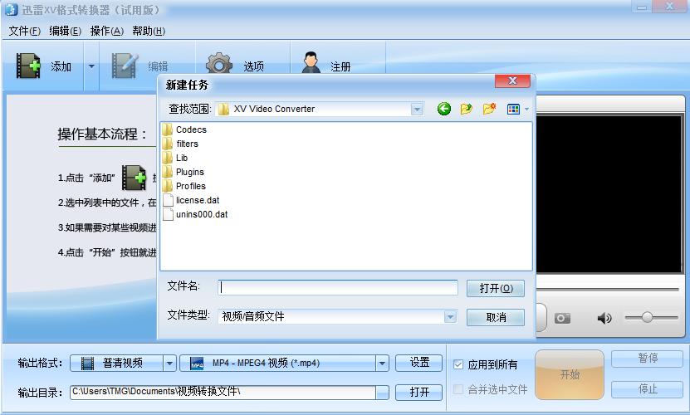Click the app logo in title bar
The height and width of the screenshot is (415, 690).
click(x=11, y=9)
